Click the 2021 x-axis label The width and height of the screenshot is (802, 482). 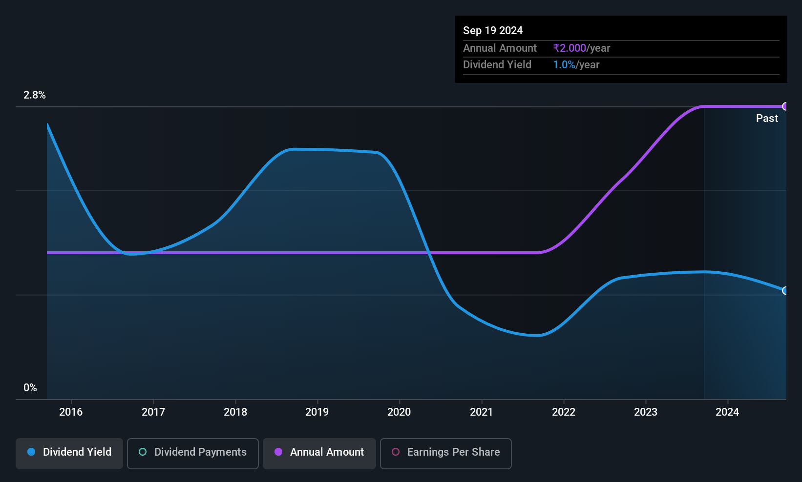coord(482,412)
